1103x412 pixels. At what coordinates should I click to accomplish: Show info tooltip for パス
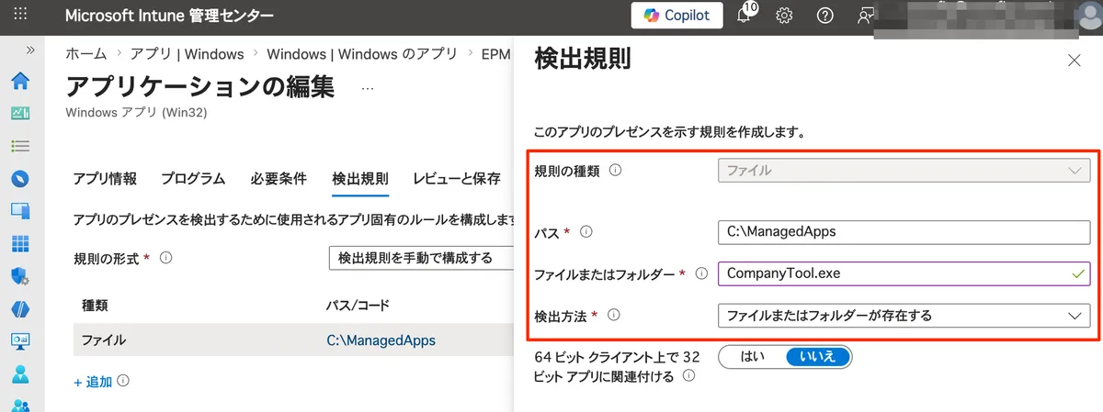click(586, 232)
